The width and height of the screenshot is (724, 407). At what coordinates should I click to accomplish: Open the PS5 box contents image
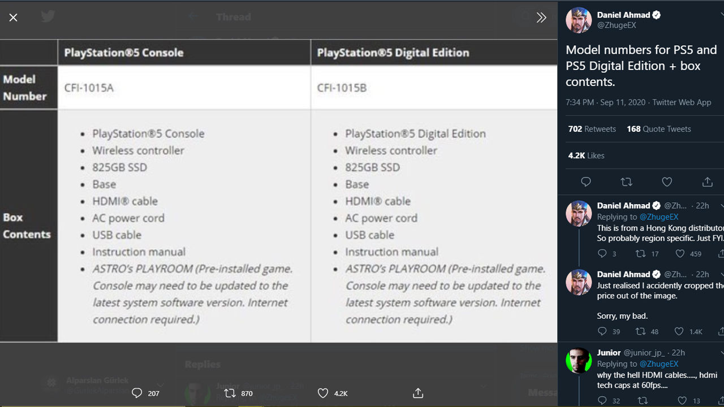point(278,190)
